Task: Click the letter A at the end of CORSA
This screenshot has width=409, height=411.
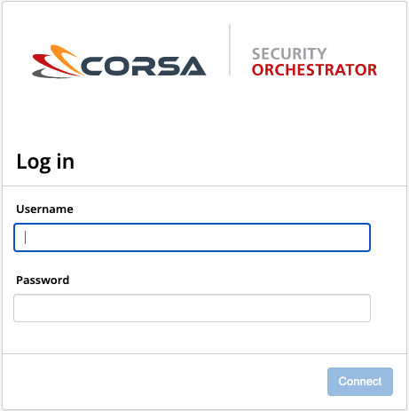Action: point(193,66)
